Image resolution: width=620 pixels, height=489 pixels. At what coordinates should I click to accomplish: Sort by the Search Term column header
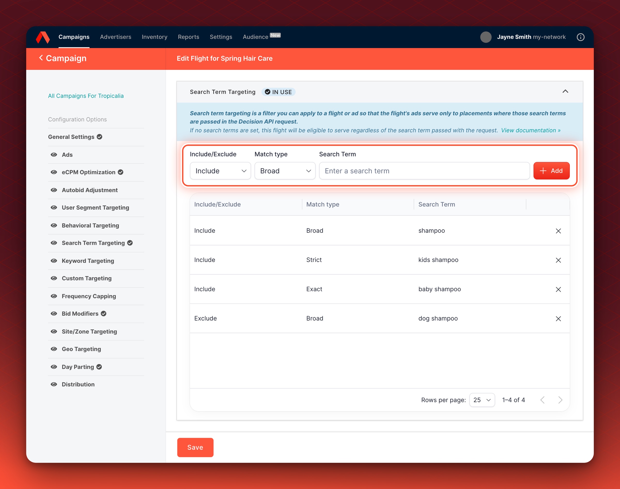(437, 204)
